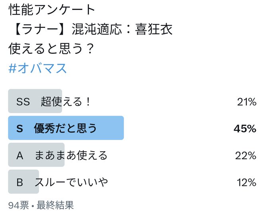The width and height of the screenshot is (271, 217).
Task: Click the スルーでいいや label text
Action: (71, 182)
